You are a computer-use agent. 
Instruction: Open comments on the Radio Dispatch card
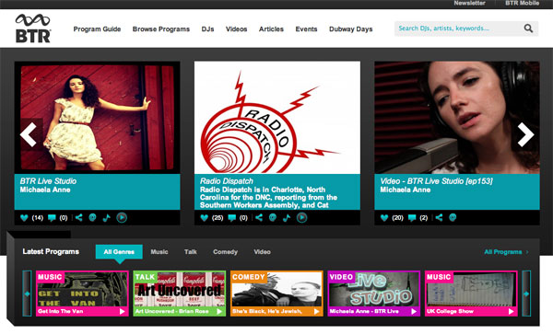coord(231,218)
